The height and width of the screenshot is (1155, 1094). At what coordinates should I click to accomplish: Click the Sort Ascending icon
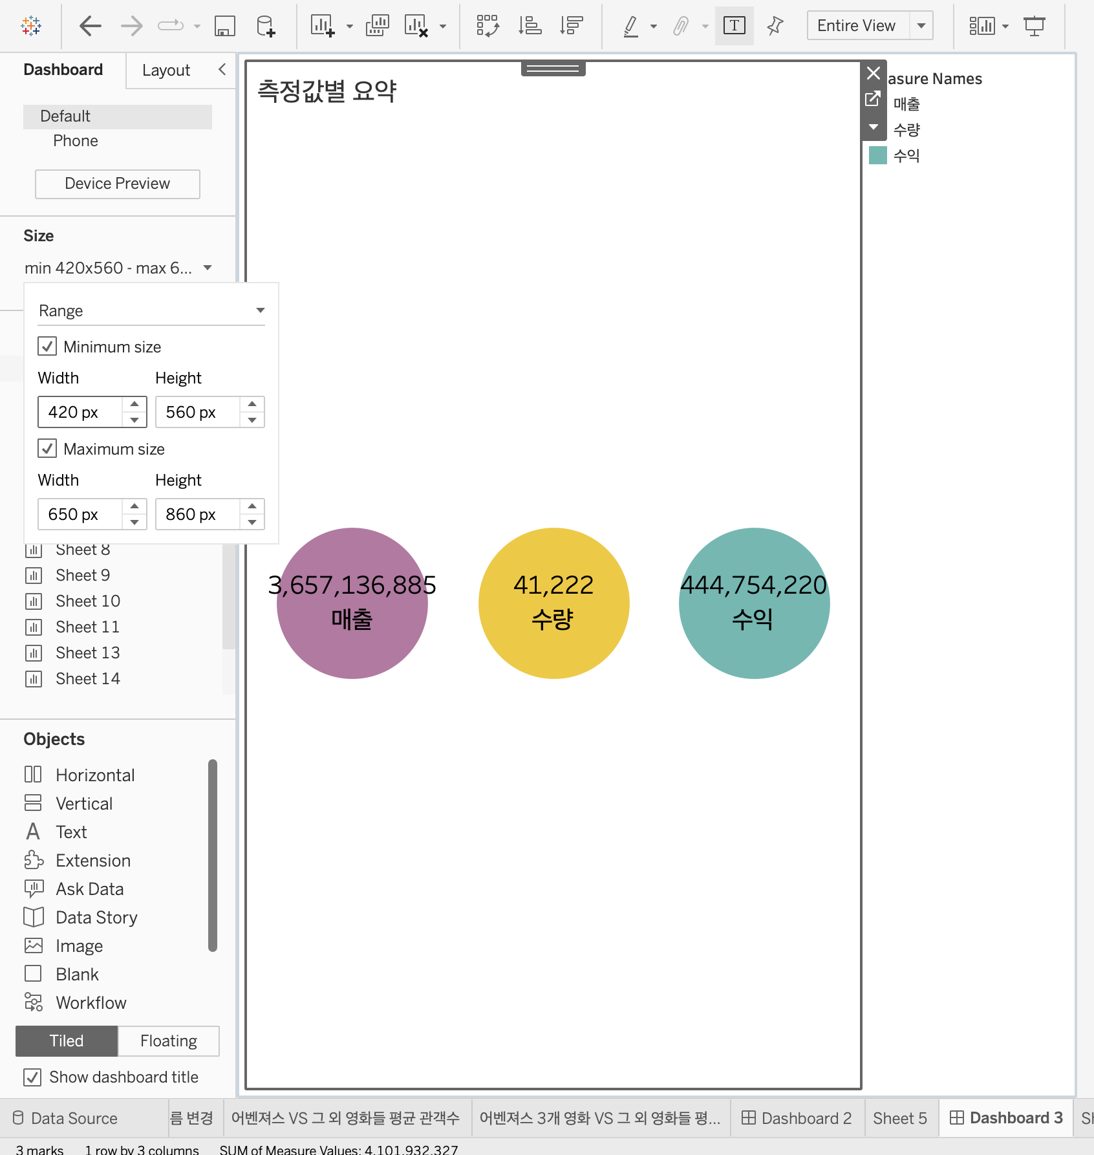pyautogui.click(x=530, y=26)
